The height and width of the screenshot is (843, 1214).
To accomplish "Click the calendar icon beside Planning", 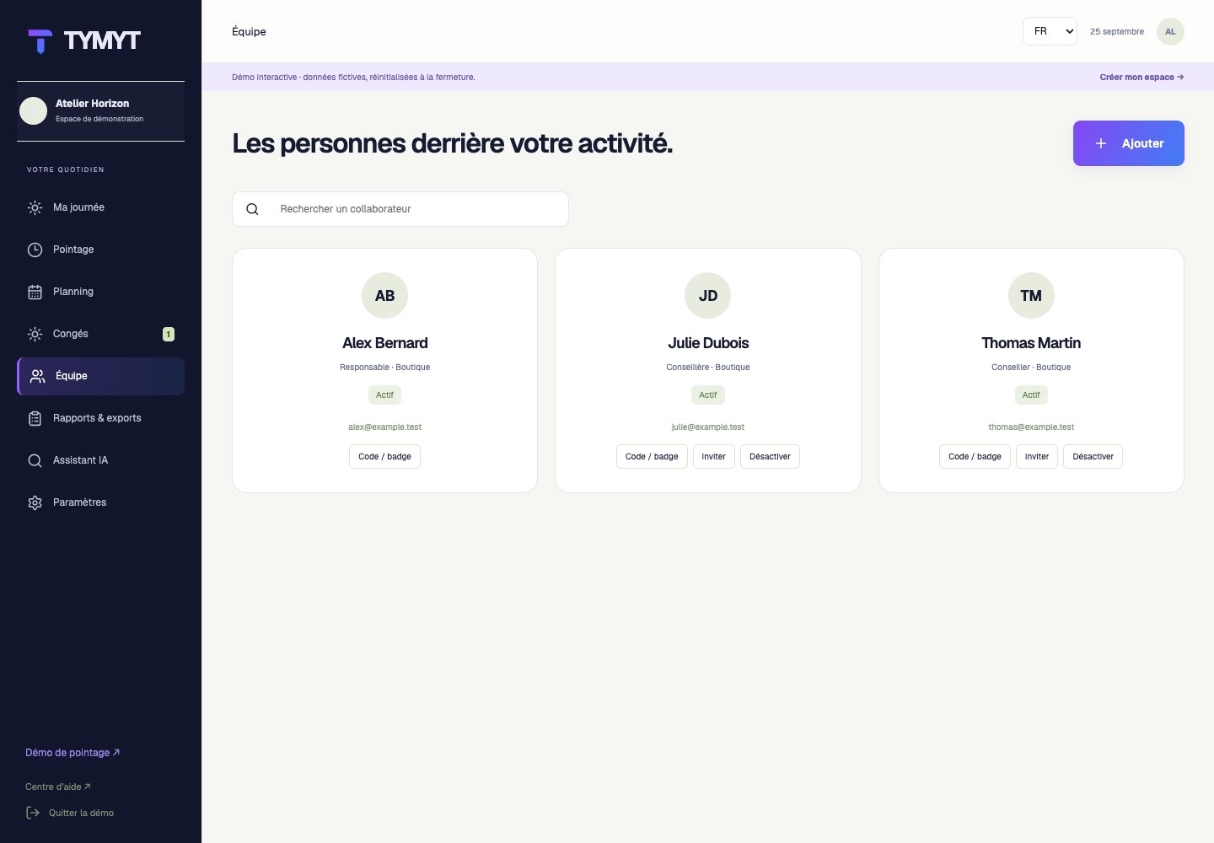I will 35,292.
